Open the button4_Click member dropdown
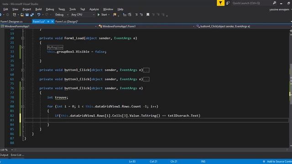This screenshot has height=164, width=292. click(x=244, y=26)
